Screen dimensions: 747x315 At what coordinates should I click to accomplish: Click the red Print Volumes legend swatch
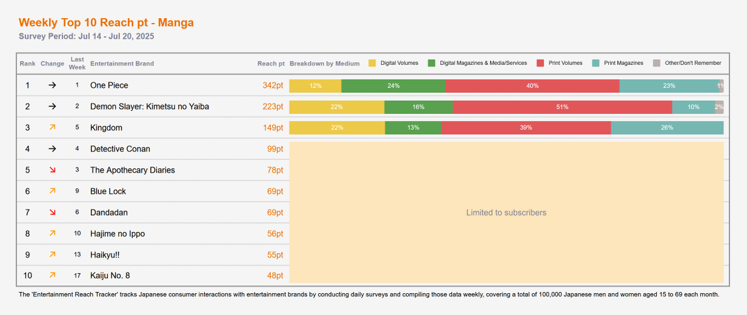pos(540,63)
